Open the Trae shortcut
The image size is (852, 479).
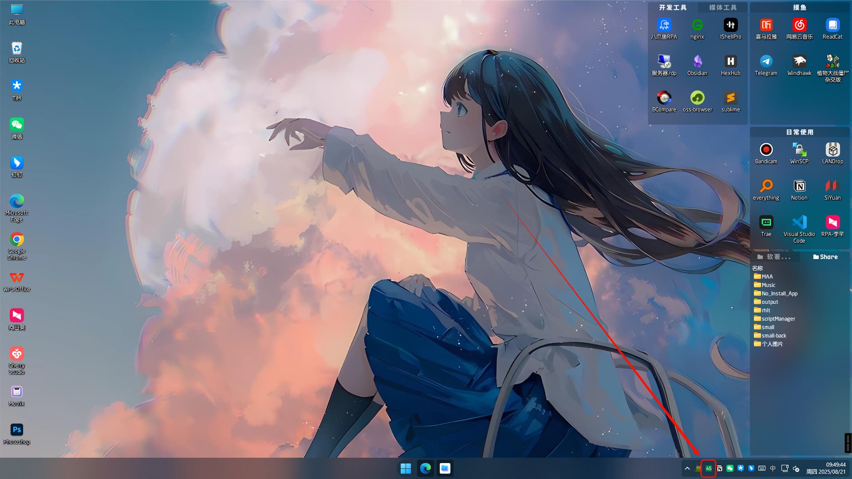pos(766,226)
